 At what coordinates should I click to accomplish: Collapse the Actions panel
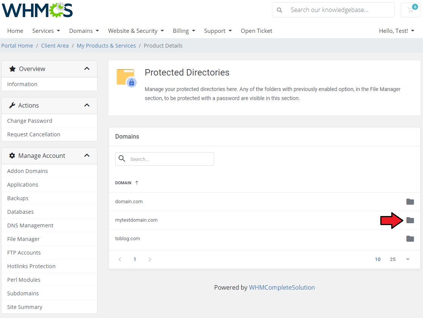click(87, 105)
